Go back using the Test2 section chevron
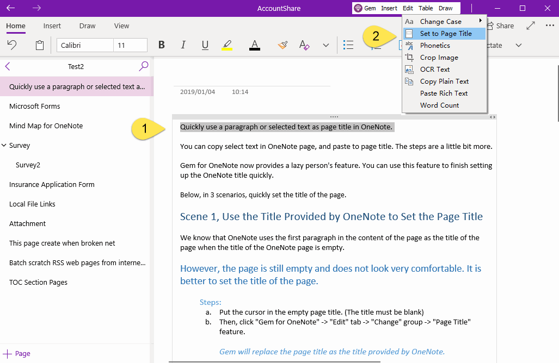The image size is (559, 363). (8, 66)
